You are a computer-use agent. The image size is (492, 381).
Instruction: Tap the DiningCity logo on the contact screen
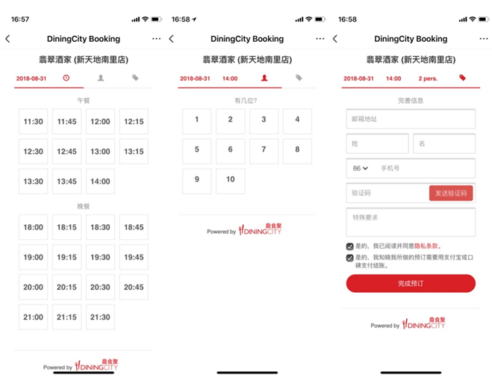(x=423, y=323)
